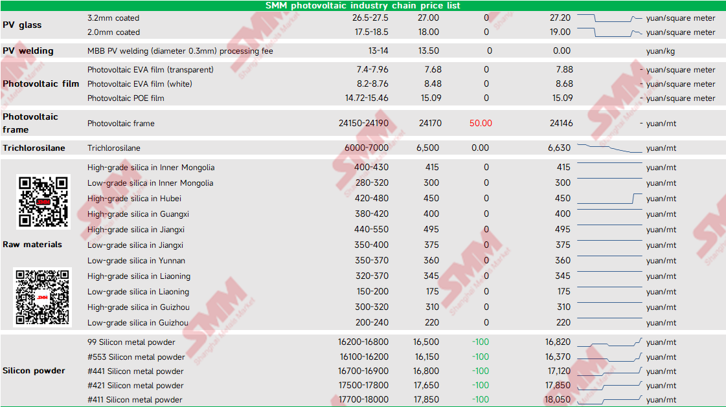Image resolution: width=726 pixels, height=407 pixels.
Task: Click the High-grade silica in Hubei sparkline
Action: coord(609,199)
